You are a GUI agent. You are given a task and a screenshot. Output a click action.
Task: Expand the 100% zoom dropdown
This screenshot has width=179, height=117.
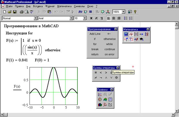click(124, 12)
